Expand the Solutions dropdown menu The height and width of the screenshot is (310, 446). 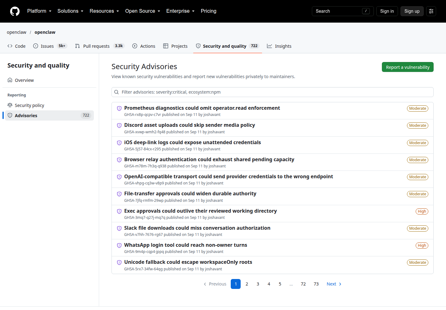70,11
